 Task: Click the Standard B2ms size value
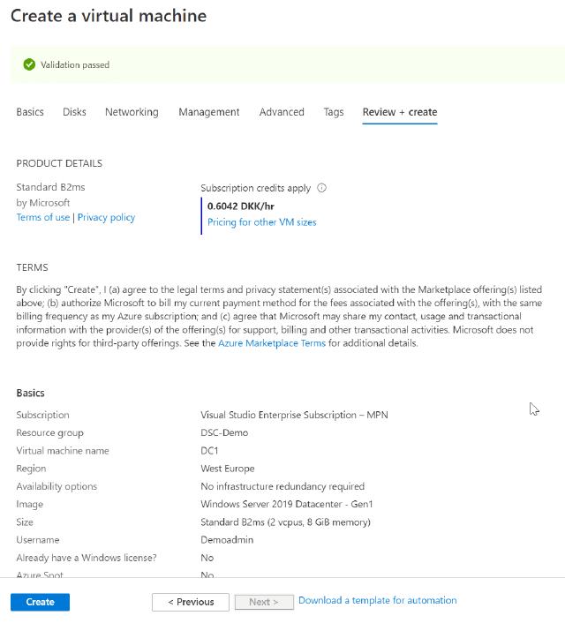[285, 522]
